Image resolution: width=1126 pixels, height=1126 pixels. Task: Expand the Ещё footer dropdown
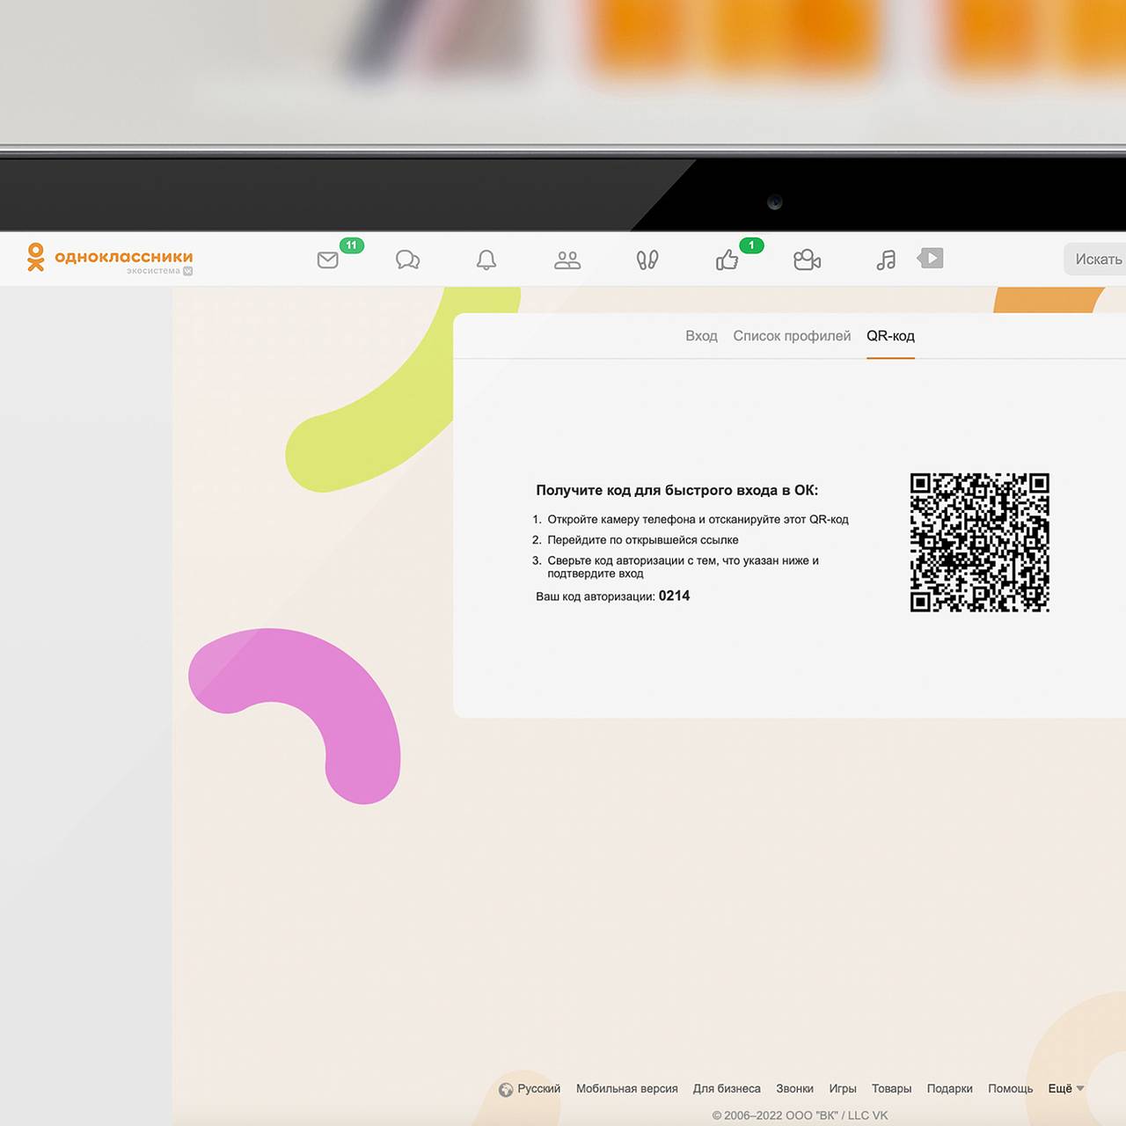click(x=1065, y=1088)
